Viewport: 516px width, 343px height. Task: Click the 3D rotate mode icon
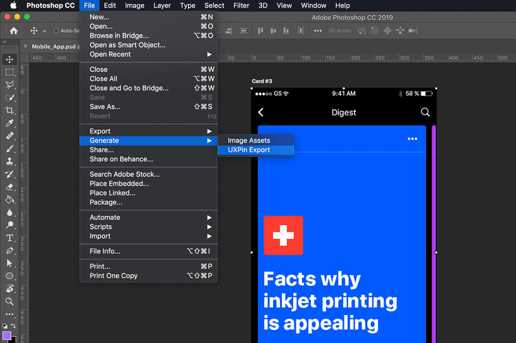362,31
